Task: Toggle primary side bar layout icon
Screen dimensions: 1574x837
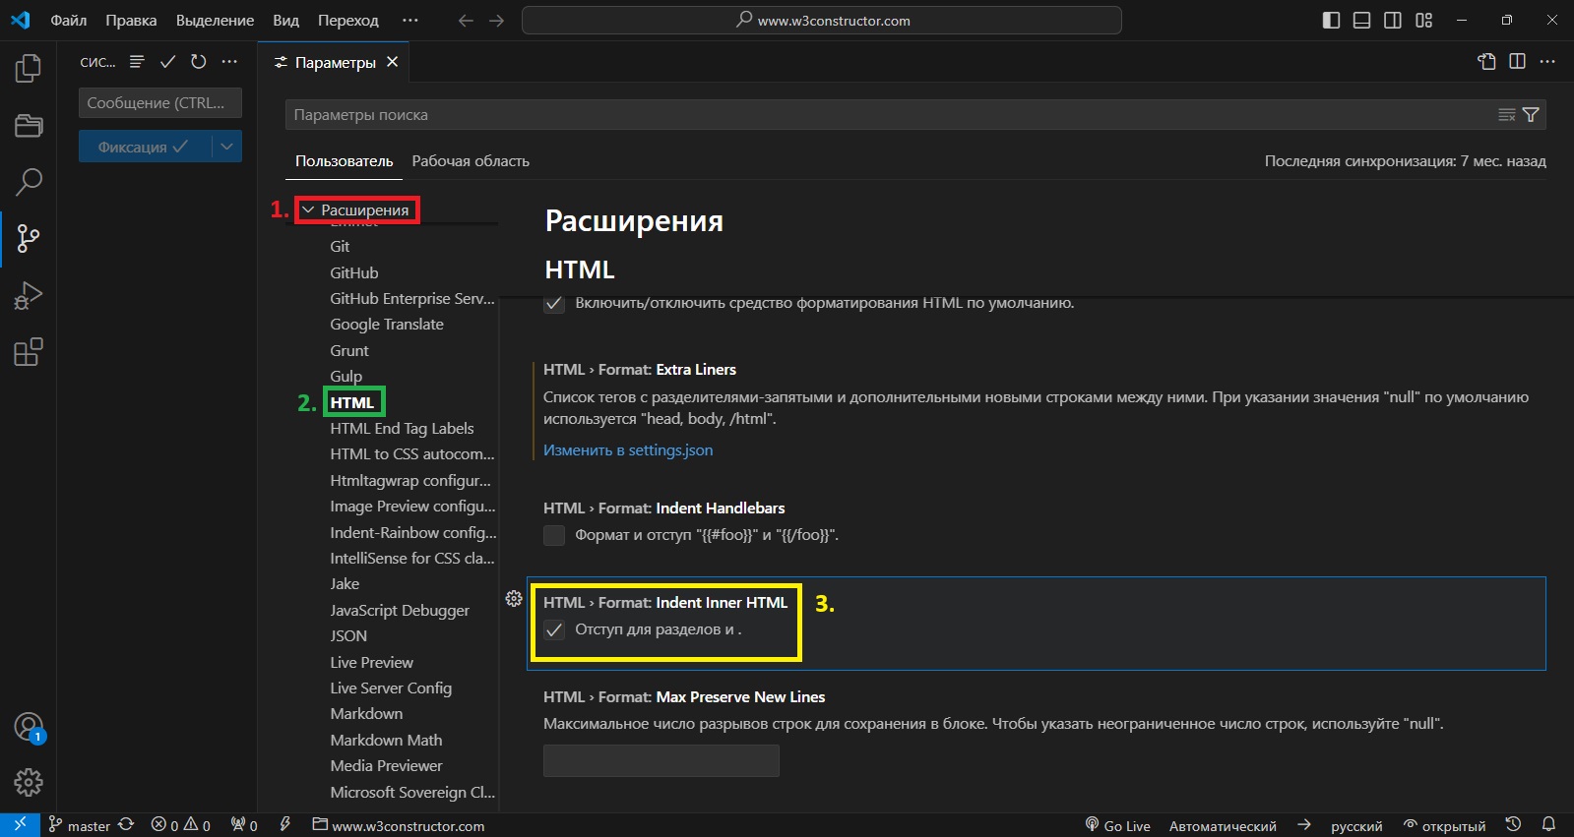Action: point(1331,21)
